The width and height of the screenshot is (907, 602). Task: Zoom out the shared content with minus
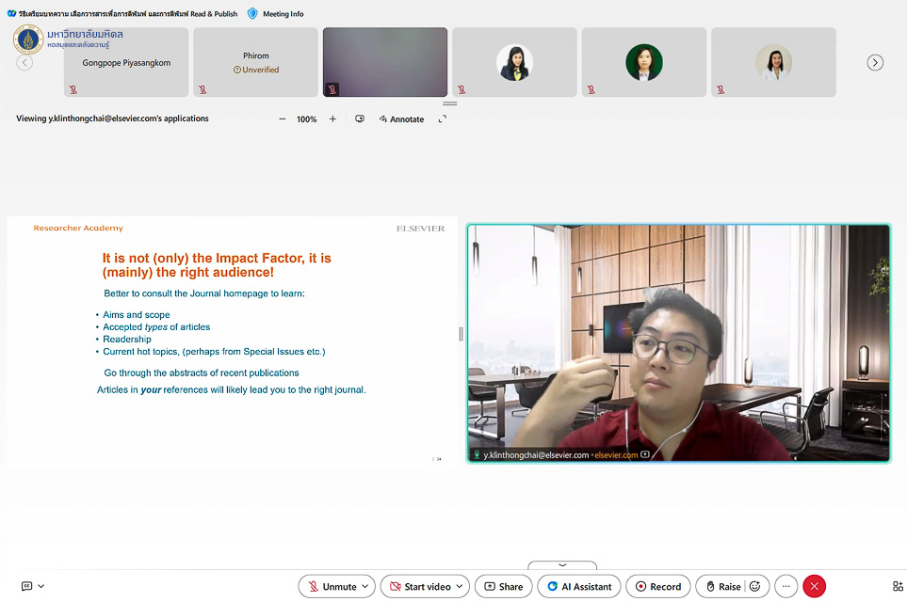point(282,119)
